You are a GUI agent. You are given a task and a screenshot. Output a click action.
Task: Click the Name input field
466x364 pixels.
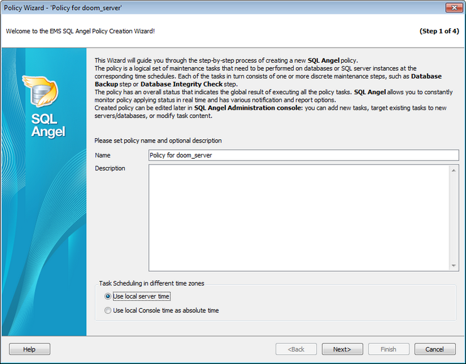pyautogui.click(x=303, y=155)
